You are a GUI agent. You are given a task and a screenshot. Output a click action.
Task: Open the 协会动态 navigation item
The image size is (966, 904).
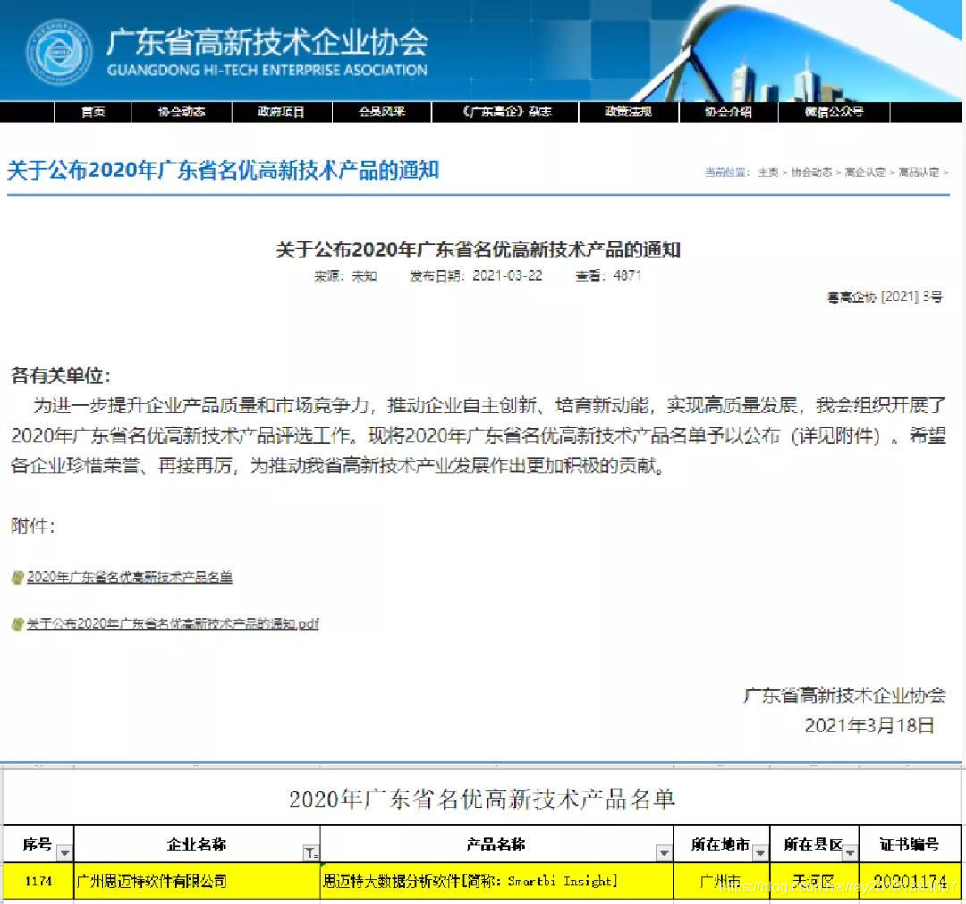[181, 112]
